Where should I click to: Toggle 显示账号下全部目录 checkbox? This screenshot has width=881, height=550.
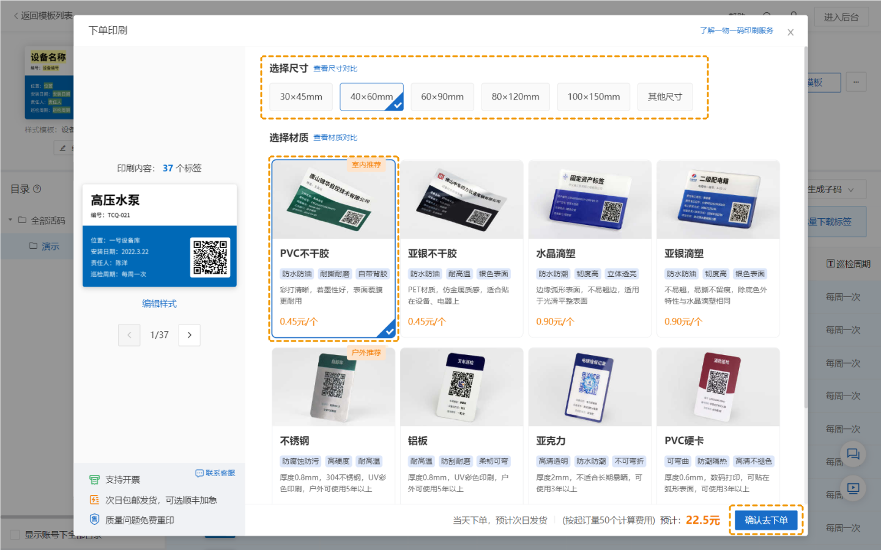[x=15, y=535]
